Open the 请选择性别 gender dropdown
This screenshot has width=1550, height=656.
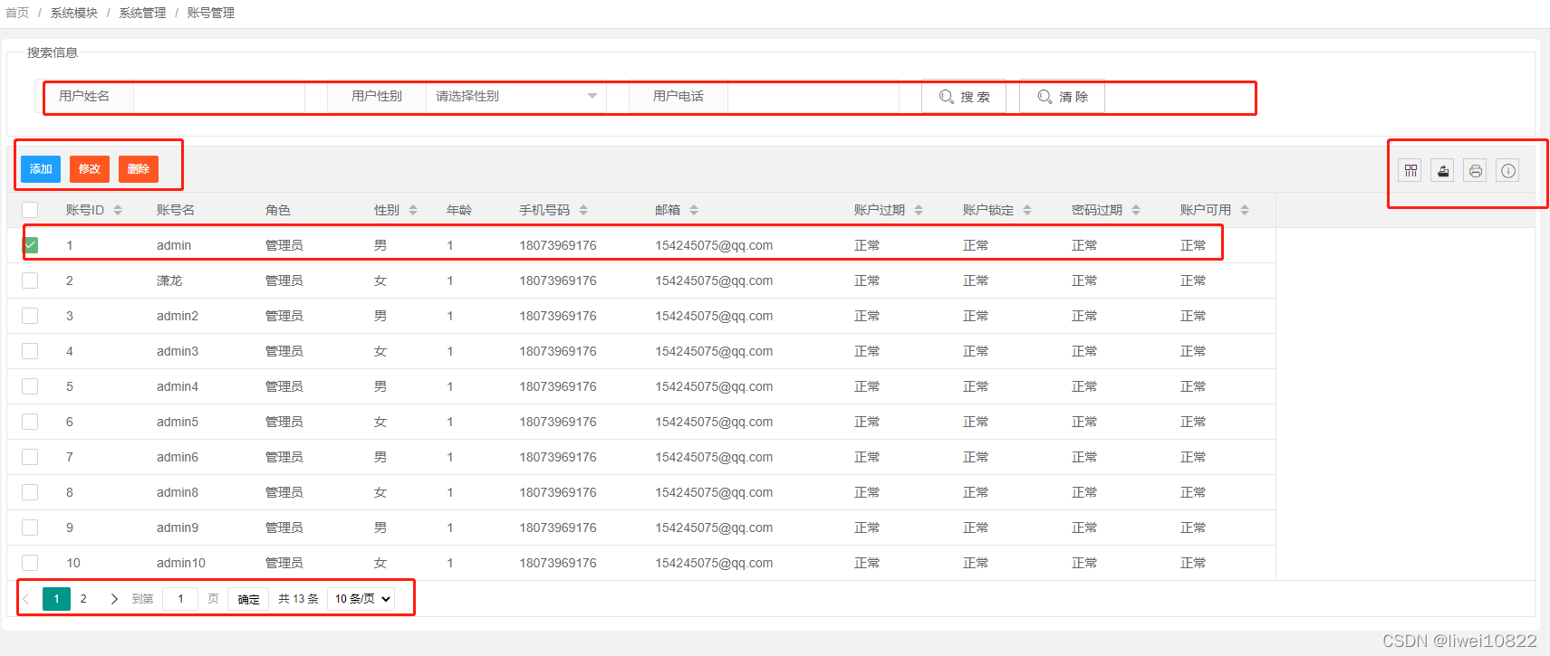(x=515, y=96)
